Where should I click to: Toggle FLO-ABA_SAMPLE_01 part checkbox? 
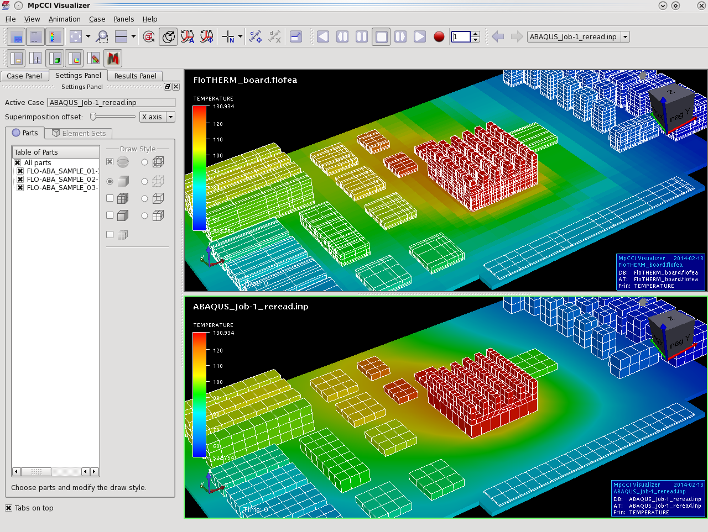[x=20, y=171]
